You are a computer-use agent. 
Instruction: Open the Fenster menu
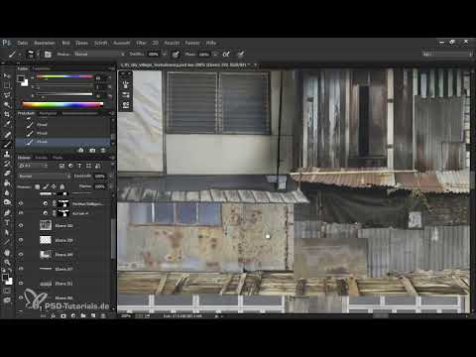pyautogui.click(x=192, y=43)
